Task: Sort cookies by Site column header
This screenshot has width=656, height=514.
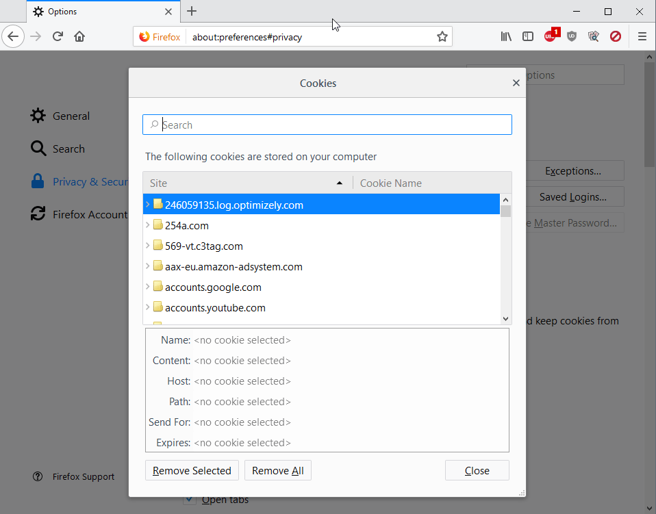Action: tap(248, 183)
